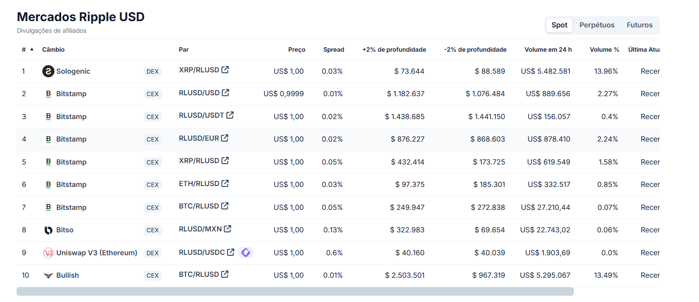Open the RLUSD/MXN pair link
The width and height of the screenshot is (699, 302).
(200, 229)
